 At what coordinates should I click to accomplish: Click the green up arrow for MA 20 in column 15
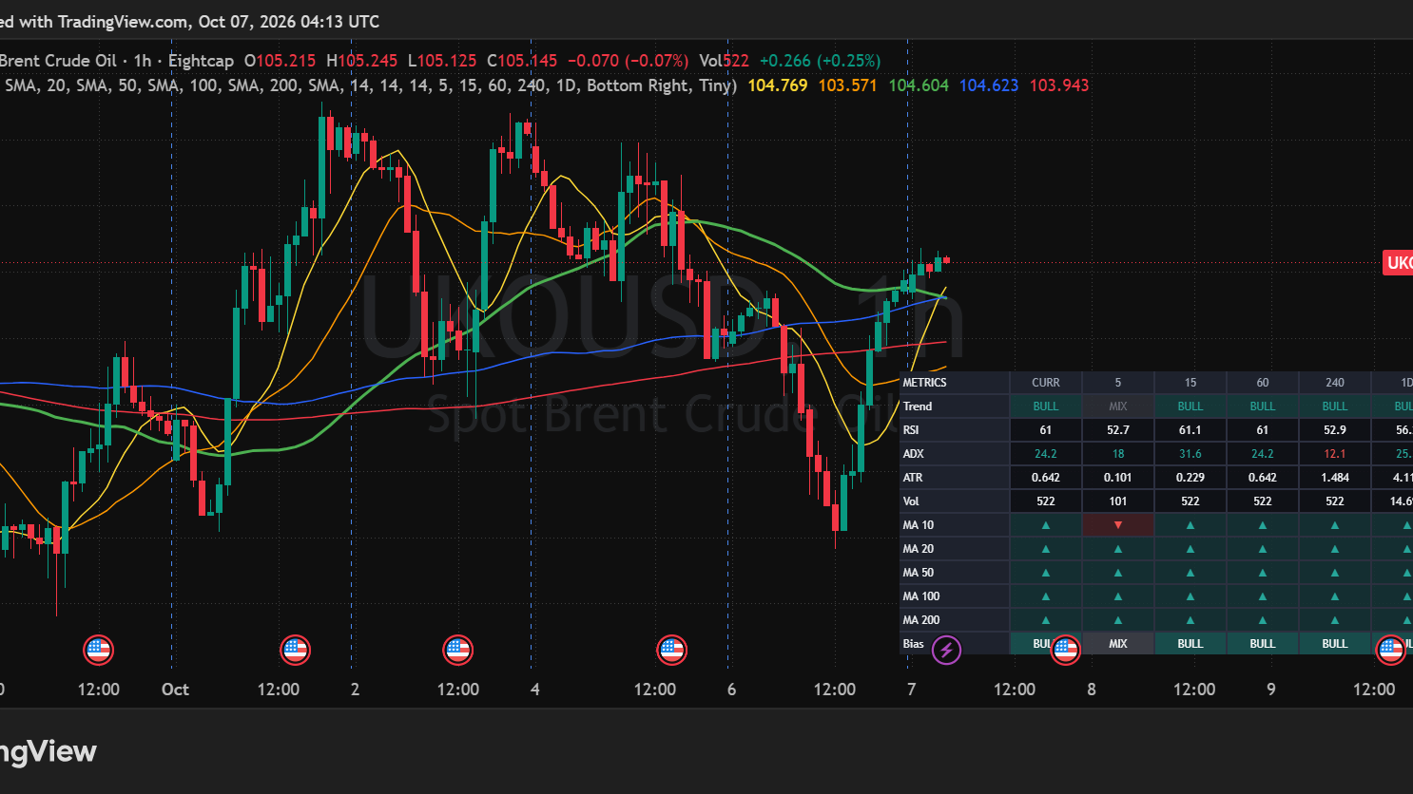1190,549
